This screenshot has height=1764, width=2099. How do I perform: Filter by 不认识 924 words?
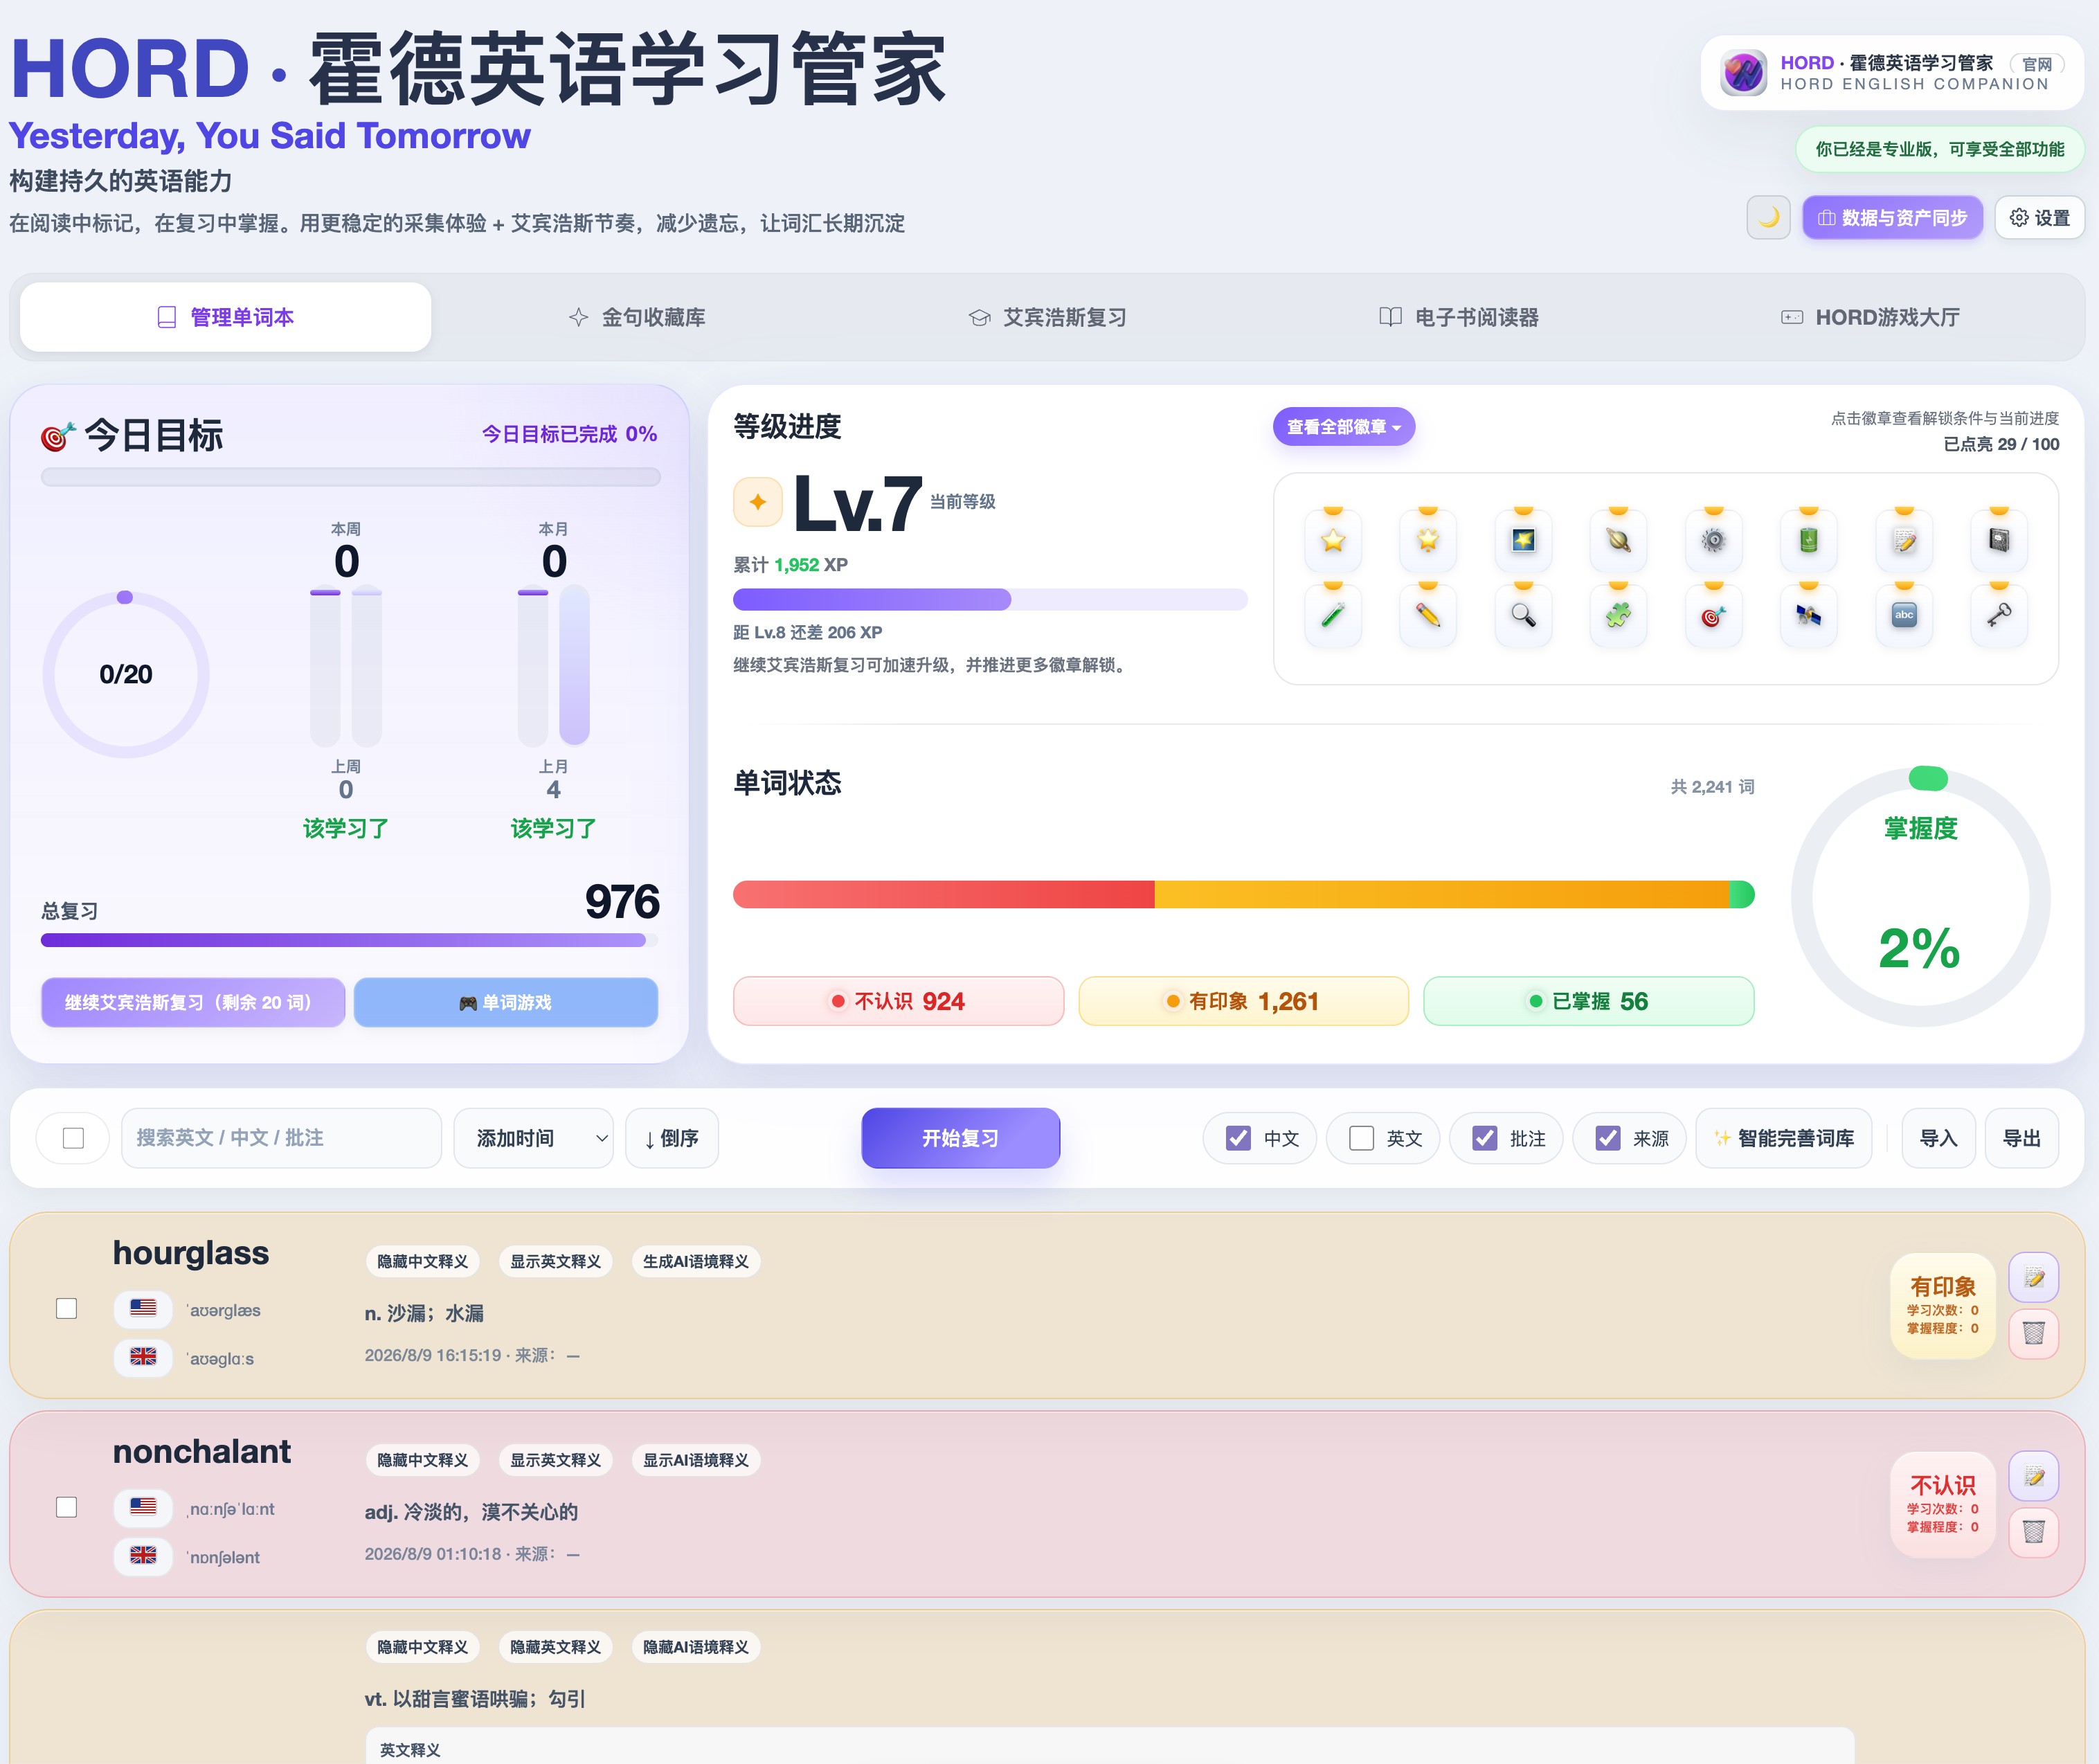(x=898, y=1001)
